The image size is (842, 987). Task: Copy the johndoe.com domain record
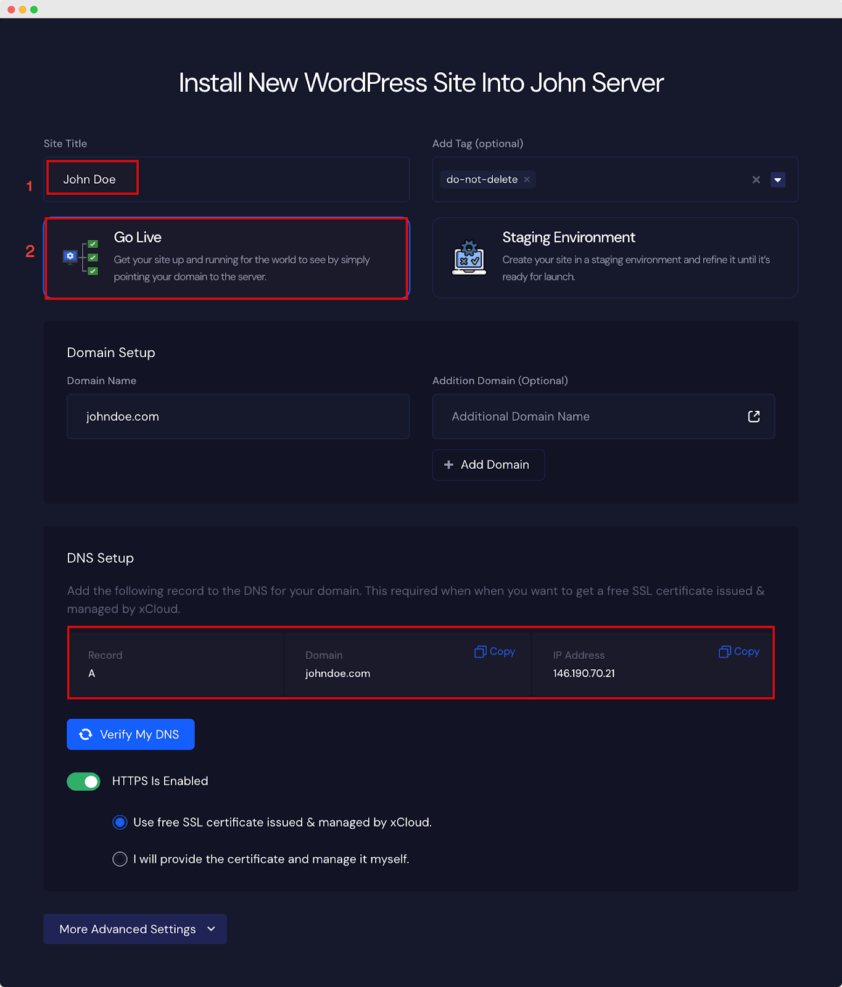point(495,651)
